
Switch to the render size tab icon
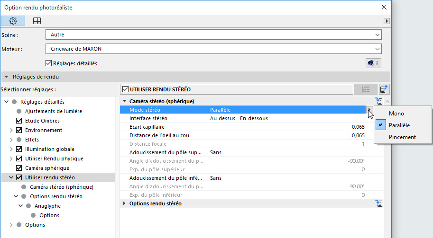pyautogui.click(x=37, y=21)
